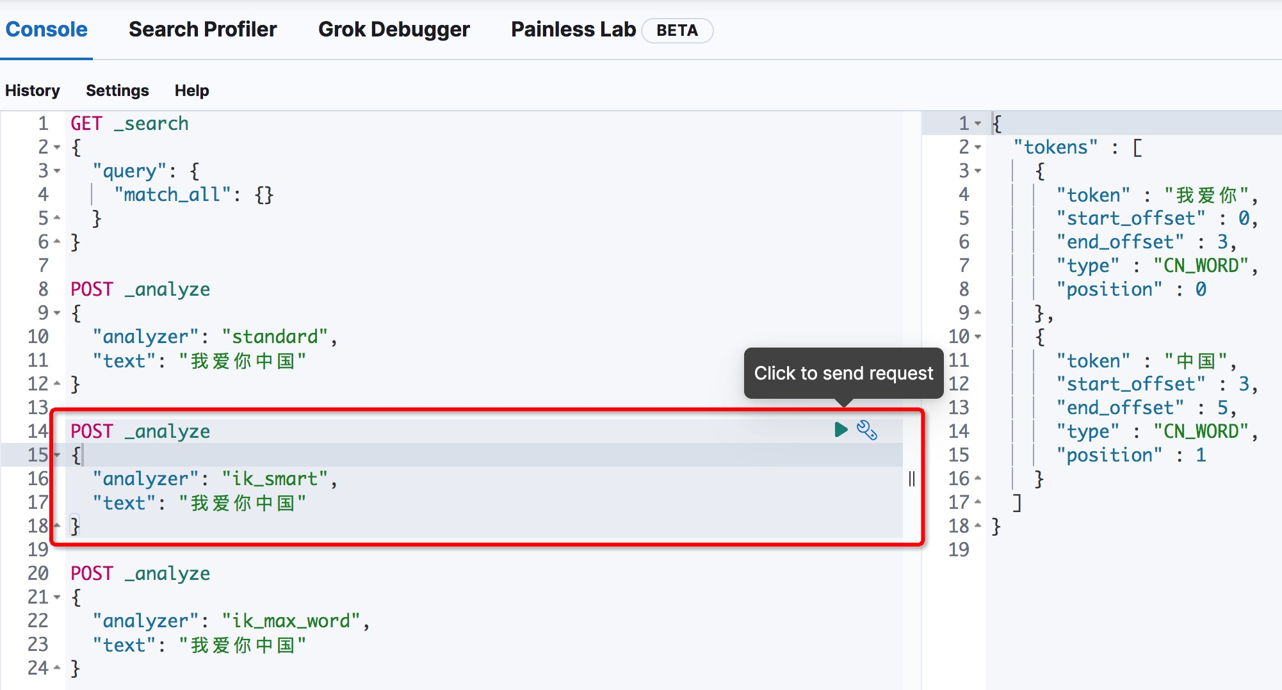Screen dimensions: 1282x690
Task: Click the '"analyzer": "ik_smart"' line
Action: tap(215, 479)
